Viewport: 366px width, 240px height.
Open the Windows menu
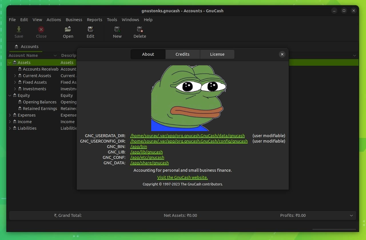130,20
